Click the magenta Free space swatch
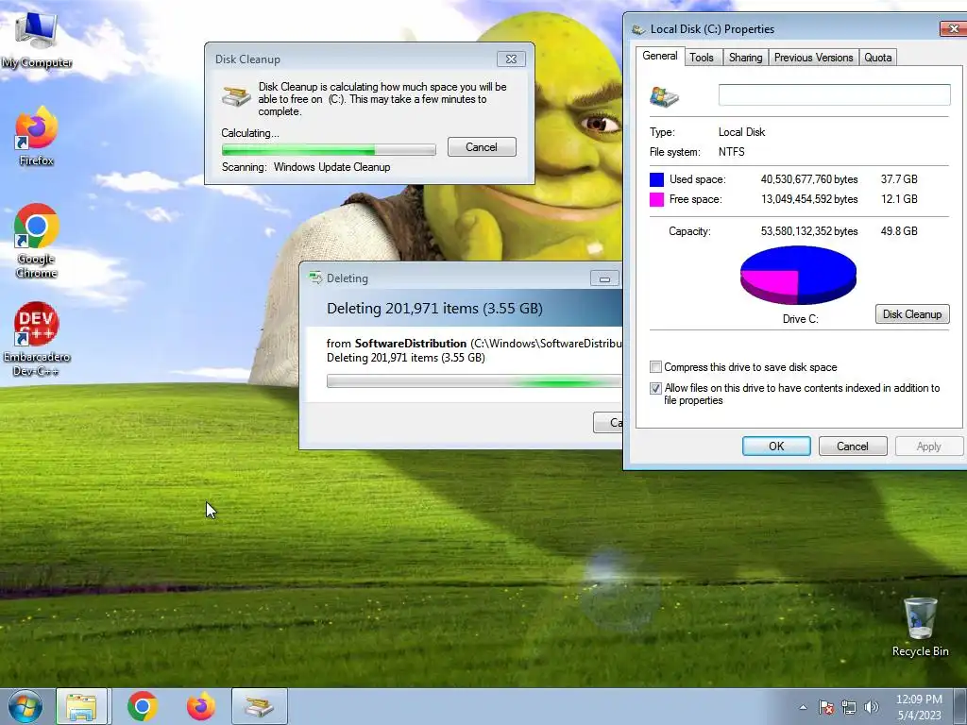Screen dimensions: 967x725 tap(657, 199)
